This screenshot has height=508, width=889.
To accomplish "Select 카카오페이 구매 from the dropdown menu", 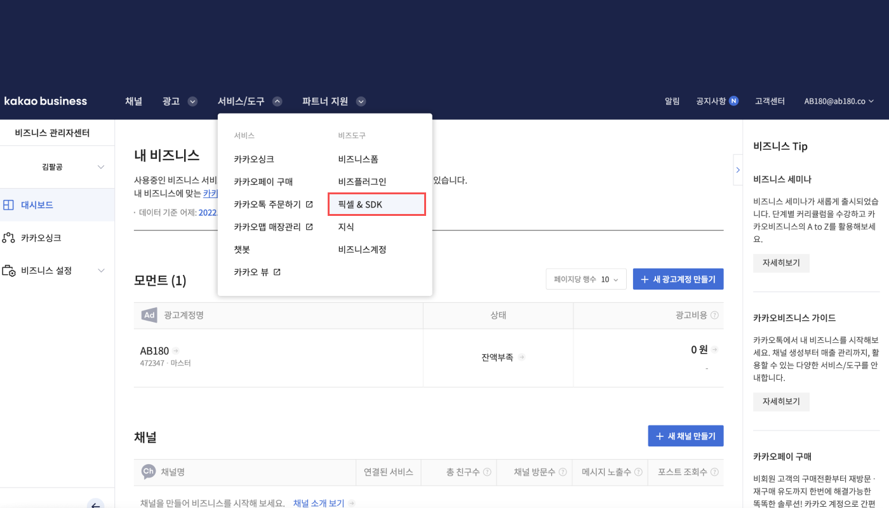I will (x=263, y=182).
